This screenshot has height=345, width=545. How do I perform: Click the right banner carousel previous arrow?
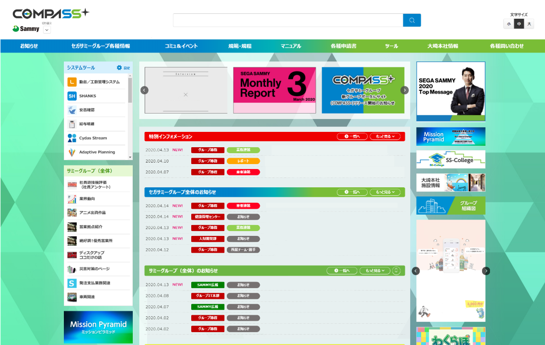tap(416, 271)
